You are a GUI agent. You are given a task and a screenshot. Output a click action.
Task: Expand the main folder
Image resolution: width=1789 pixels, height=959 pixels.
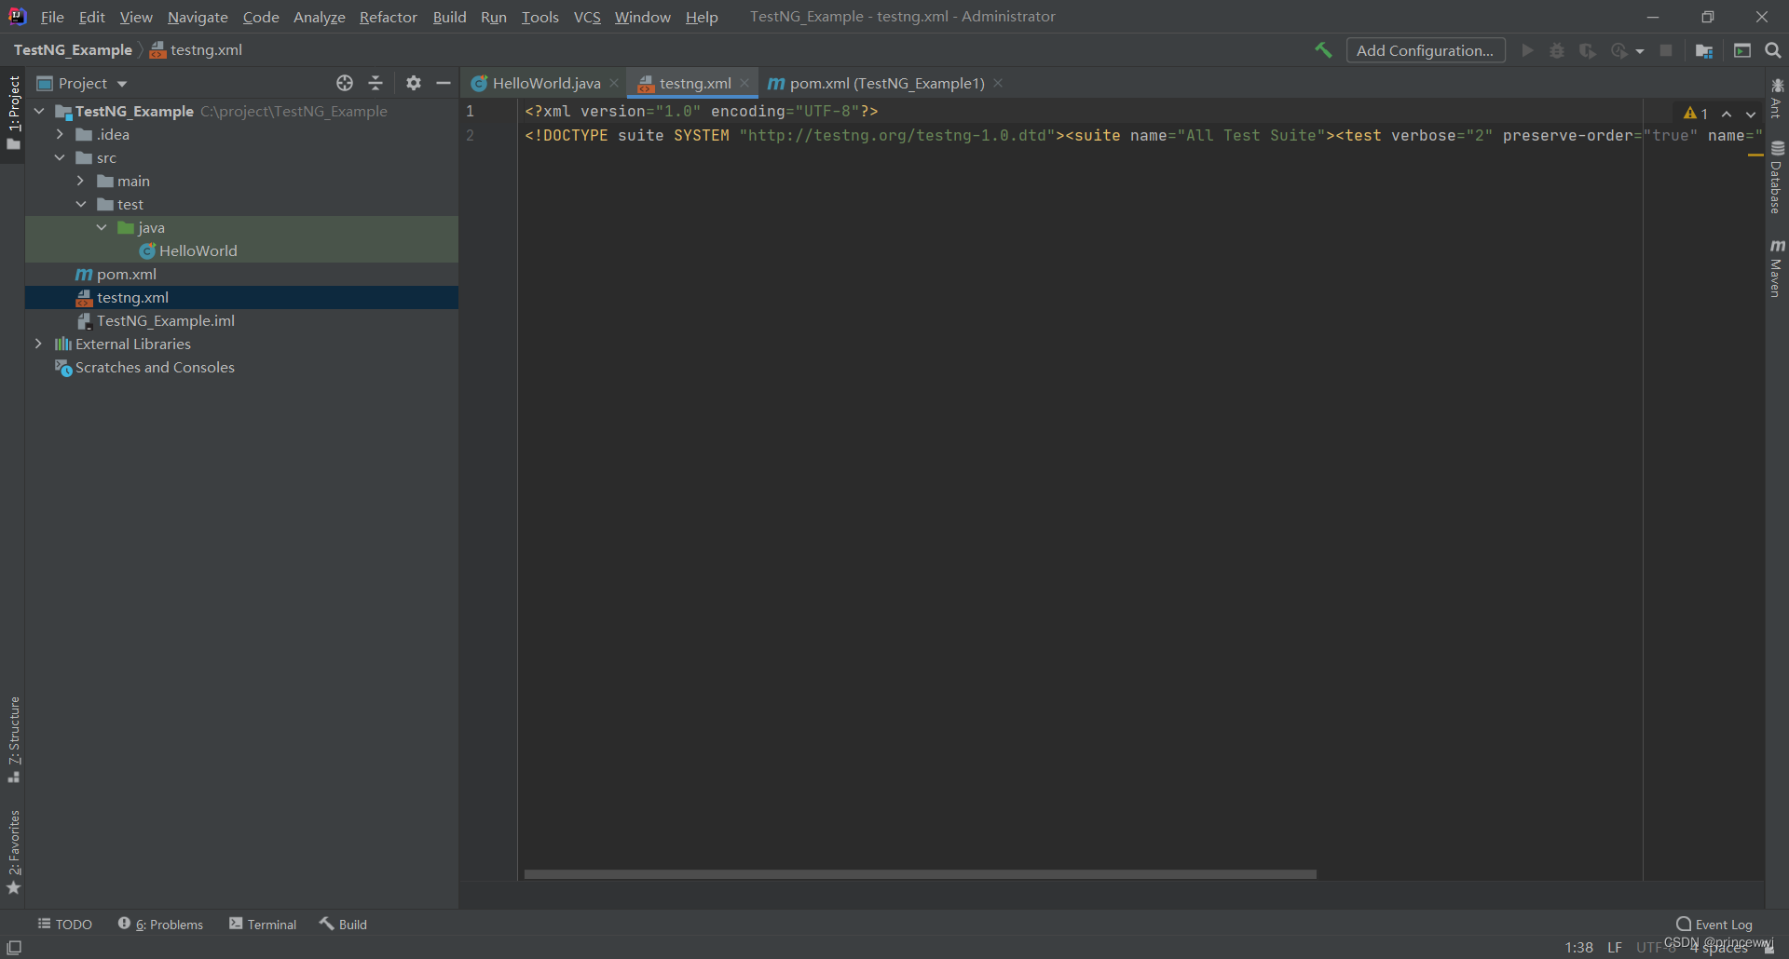tap(80, 181)
